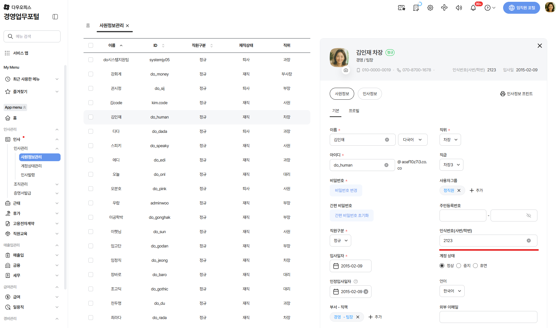Open the settings gear icon
Screen dimensions: 558x328
click(430, 8)
